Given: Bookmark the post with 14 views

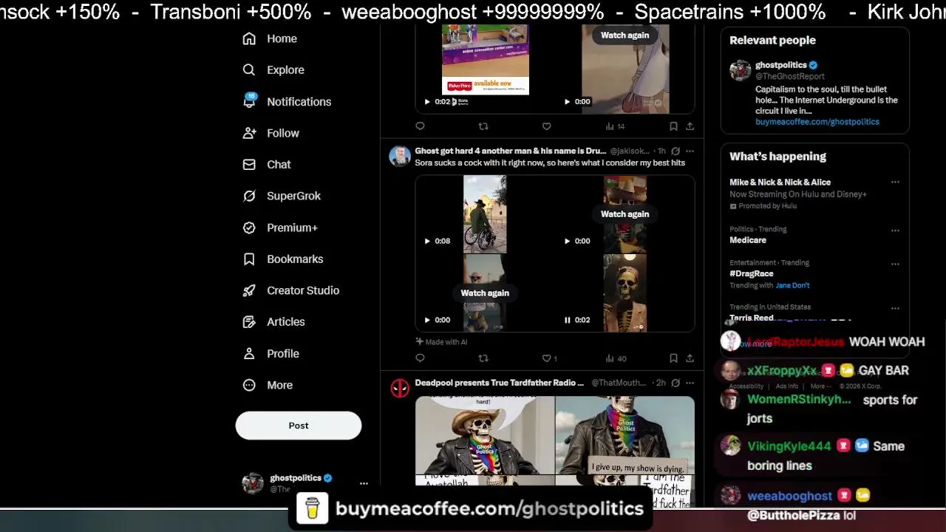Looking at the screenshot, I should tap(673, 126).
